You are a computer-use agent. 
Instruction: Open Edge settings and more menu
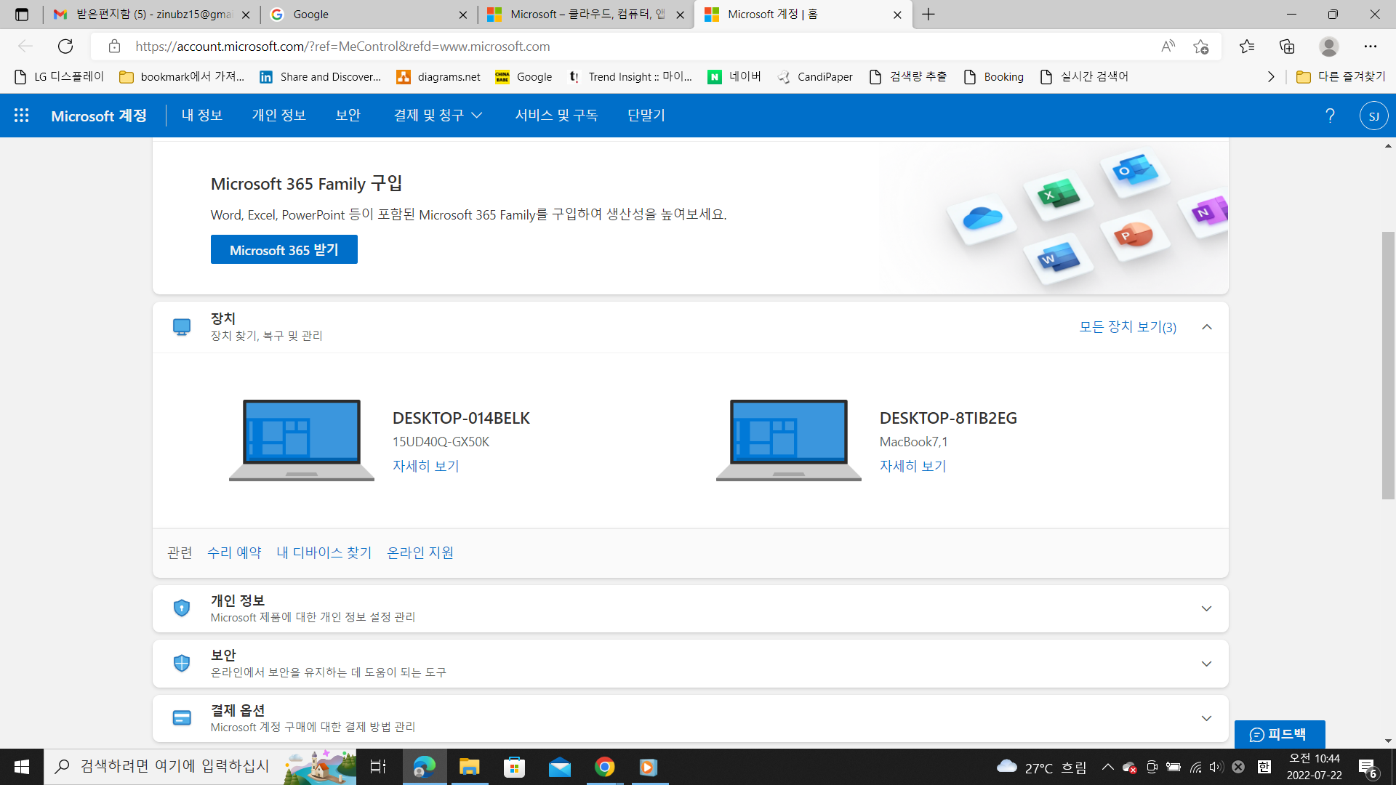(x=1370, y=47)
